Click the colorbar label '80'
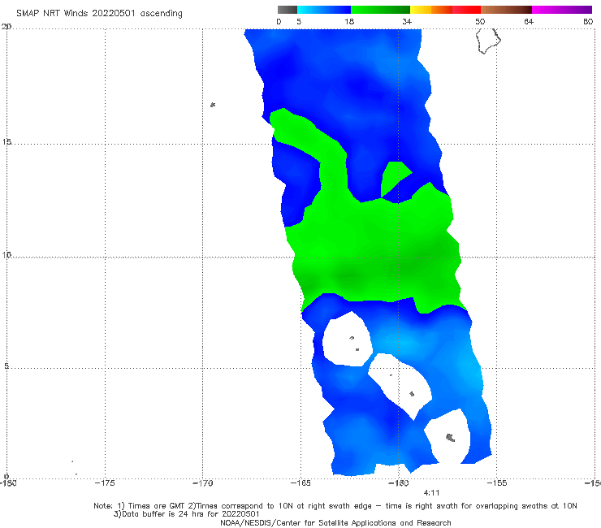Screen dimensions: 601x528 tap(588, 22)
